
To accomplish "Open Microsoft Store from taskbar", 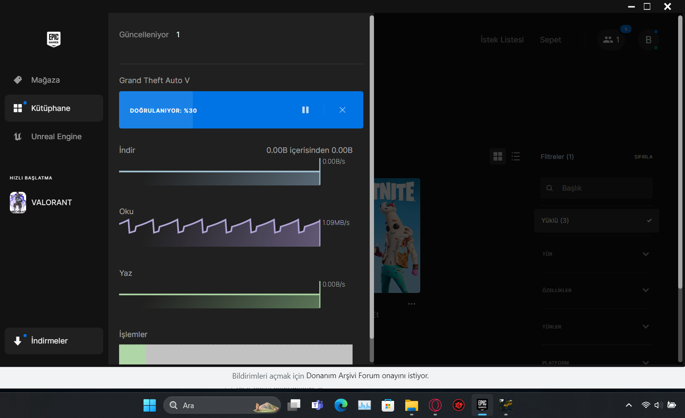I will click(388, 405).
